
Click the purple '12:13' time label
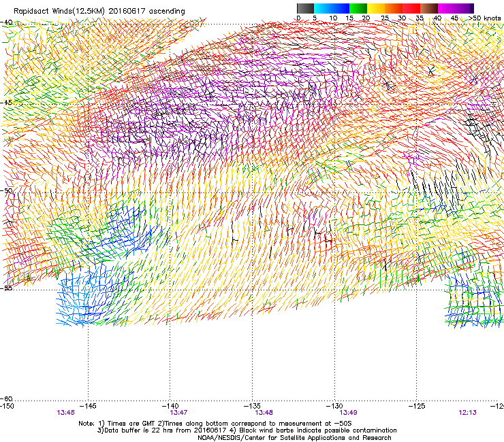pyautogui.click(x=467, y=413)
